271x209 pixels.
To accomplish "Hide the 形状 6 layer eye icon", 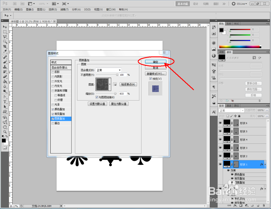I will coord(220,123).
